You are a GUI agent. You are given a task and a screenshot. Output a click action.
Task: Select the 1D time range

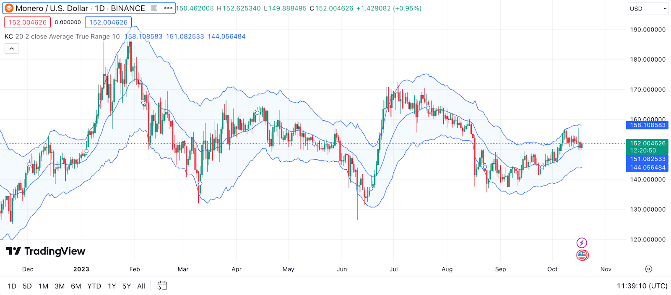pos(12,286)
